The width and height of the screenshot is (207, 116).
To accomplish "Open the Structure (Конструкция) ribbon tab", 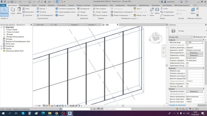I will (x=25, y=5).
